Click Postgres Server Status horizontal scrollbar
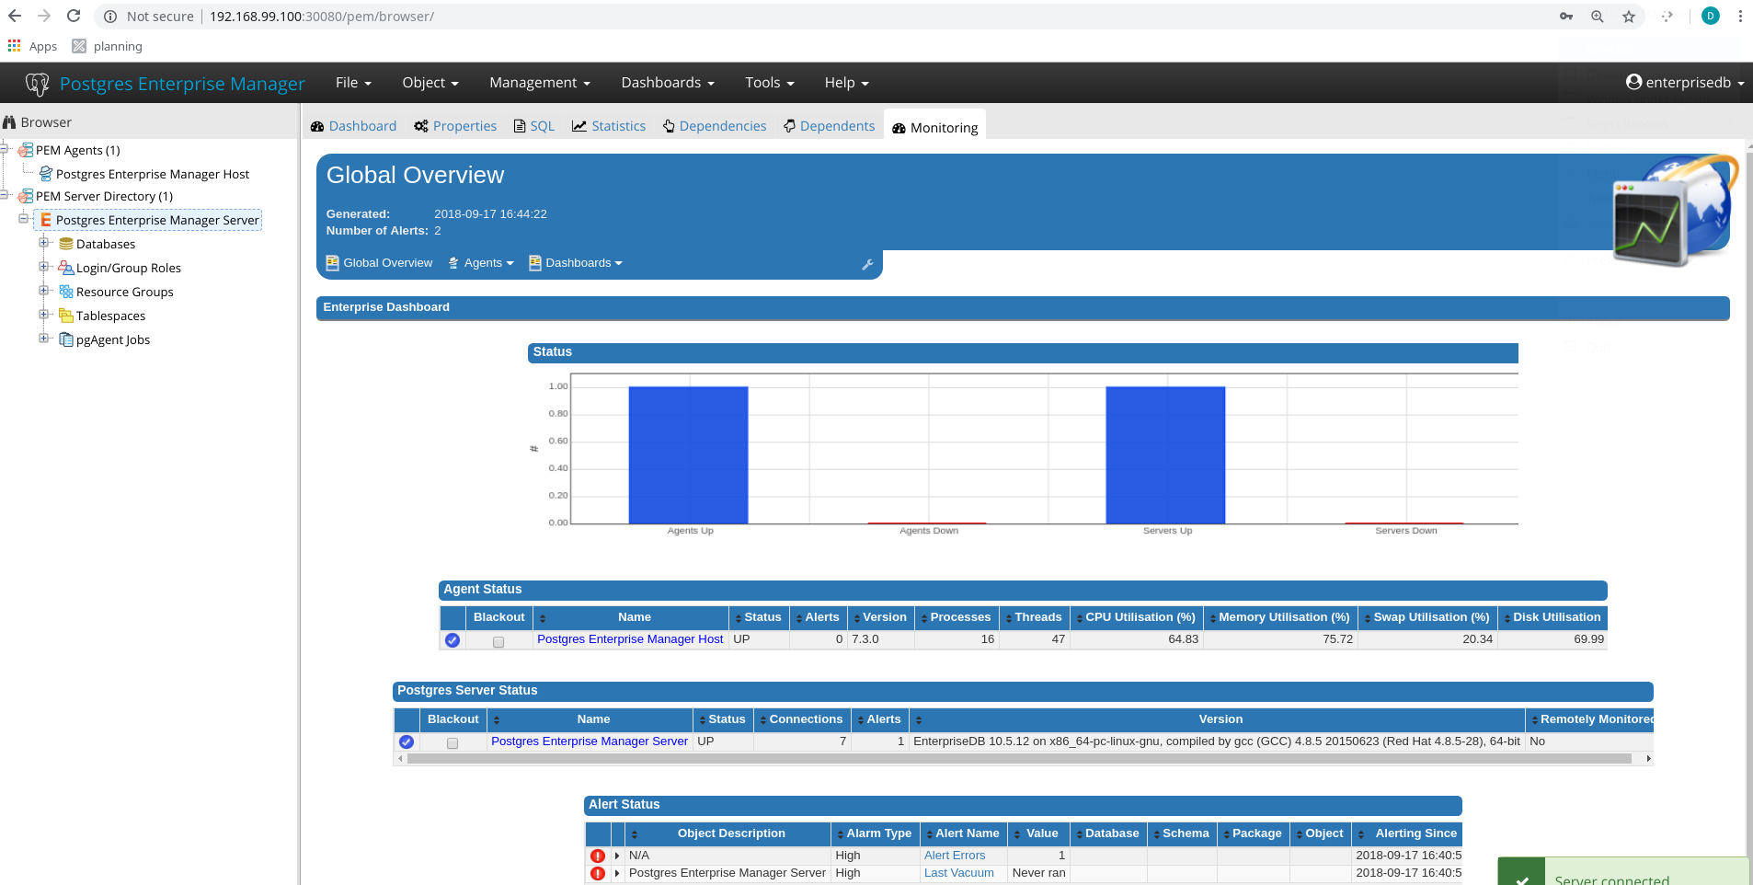1753x885 pixels. coord(1019,759)
